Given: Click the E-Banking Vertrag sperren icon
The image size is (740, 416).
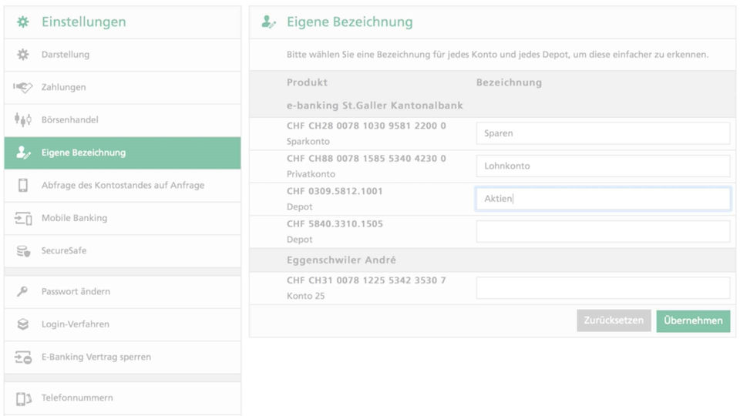Looking at the screenshot, I should click(22, 357).
